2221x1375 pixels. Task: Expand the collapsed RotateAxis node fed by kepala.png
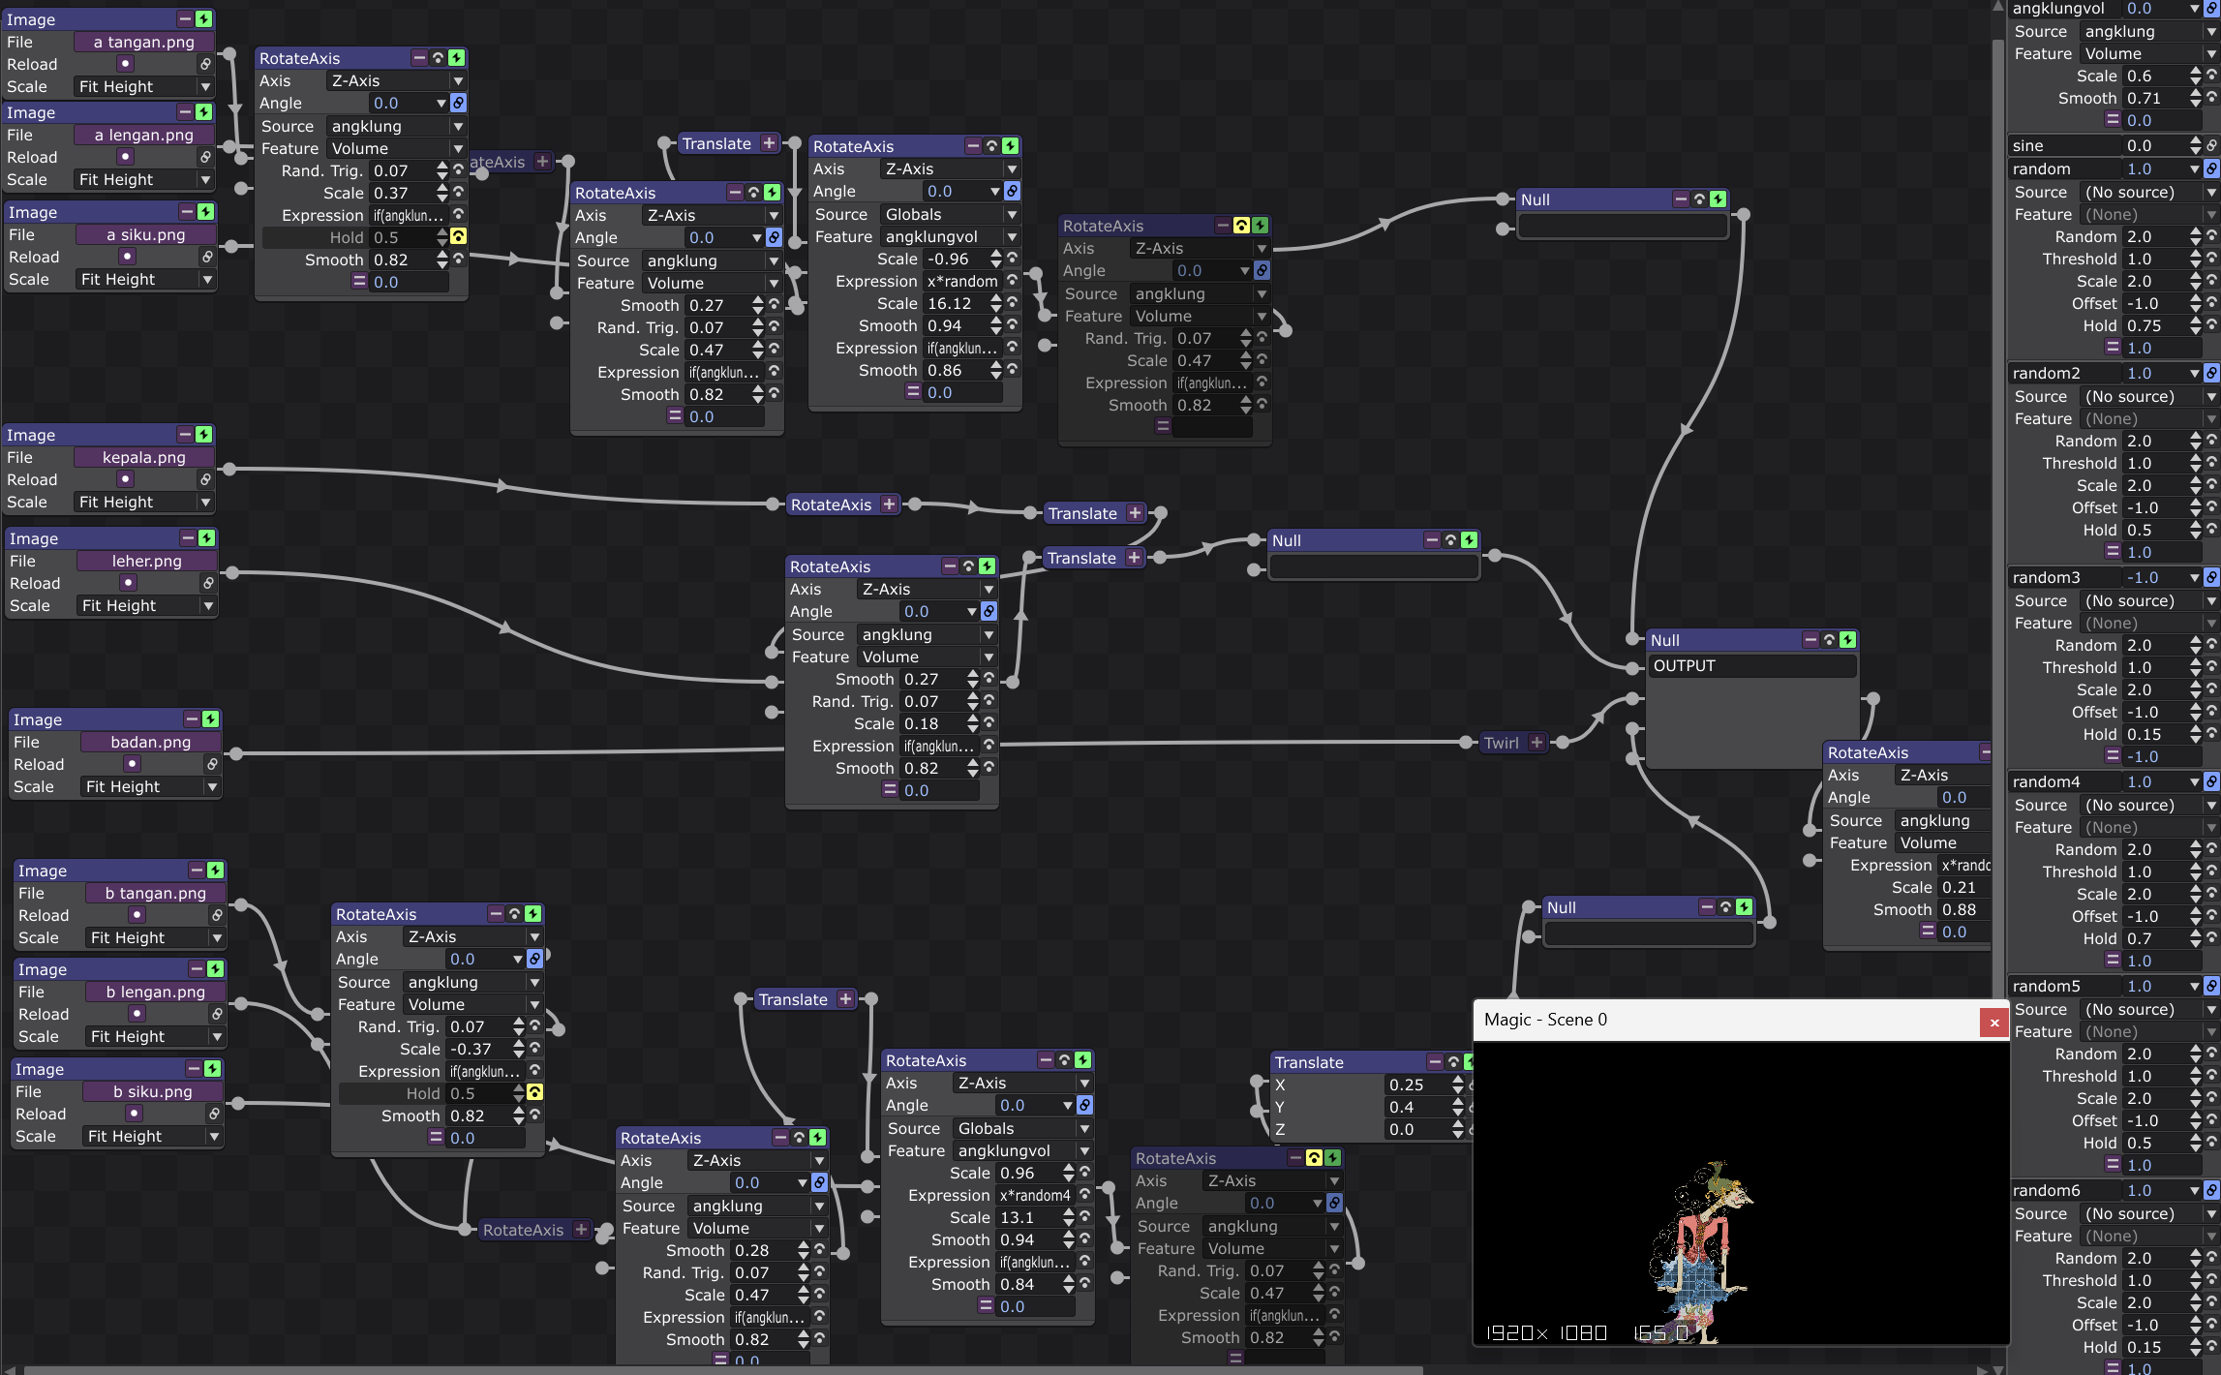coord(888,504)
